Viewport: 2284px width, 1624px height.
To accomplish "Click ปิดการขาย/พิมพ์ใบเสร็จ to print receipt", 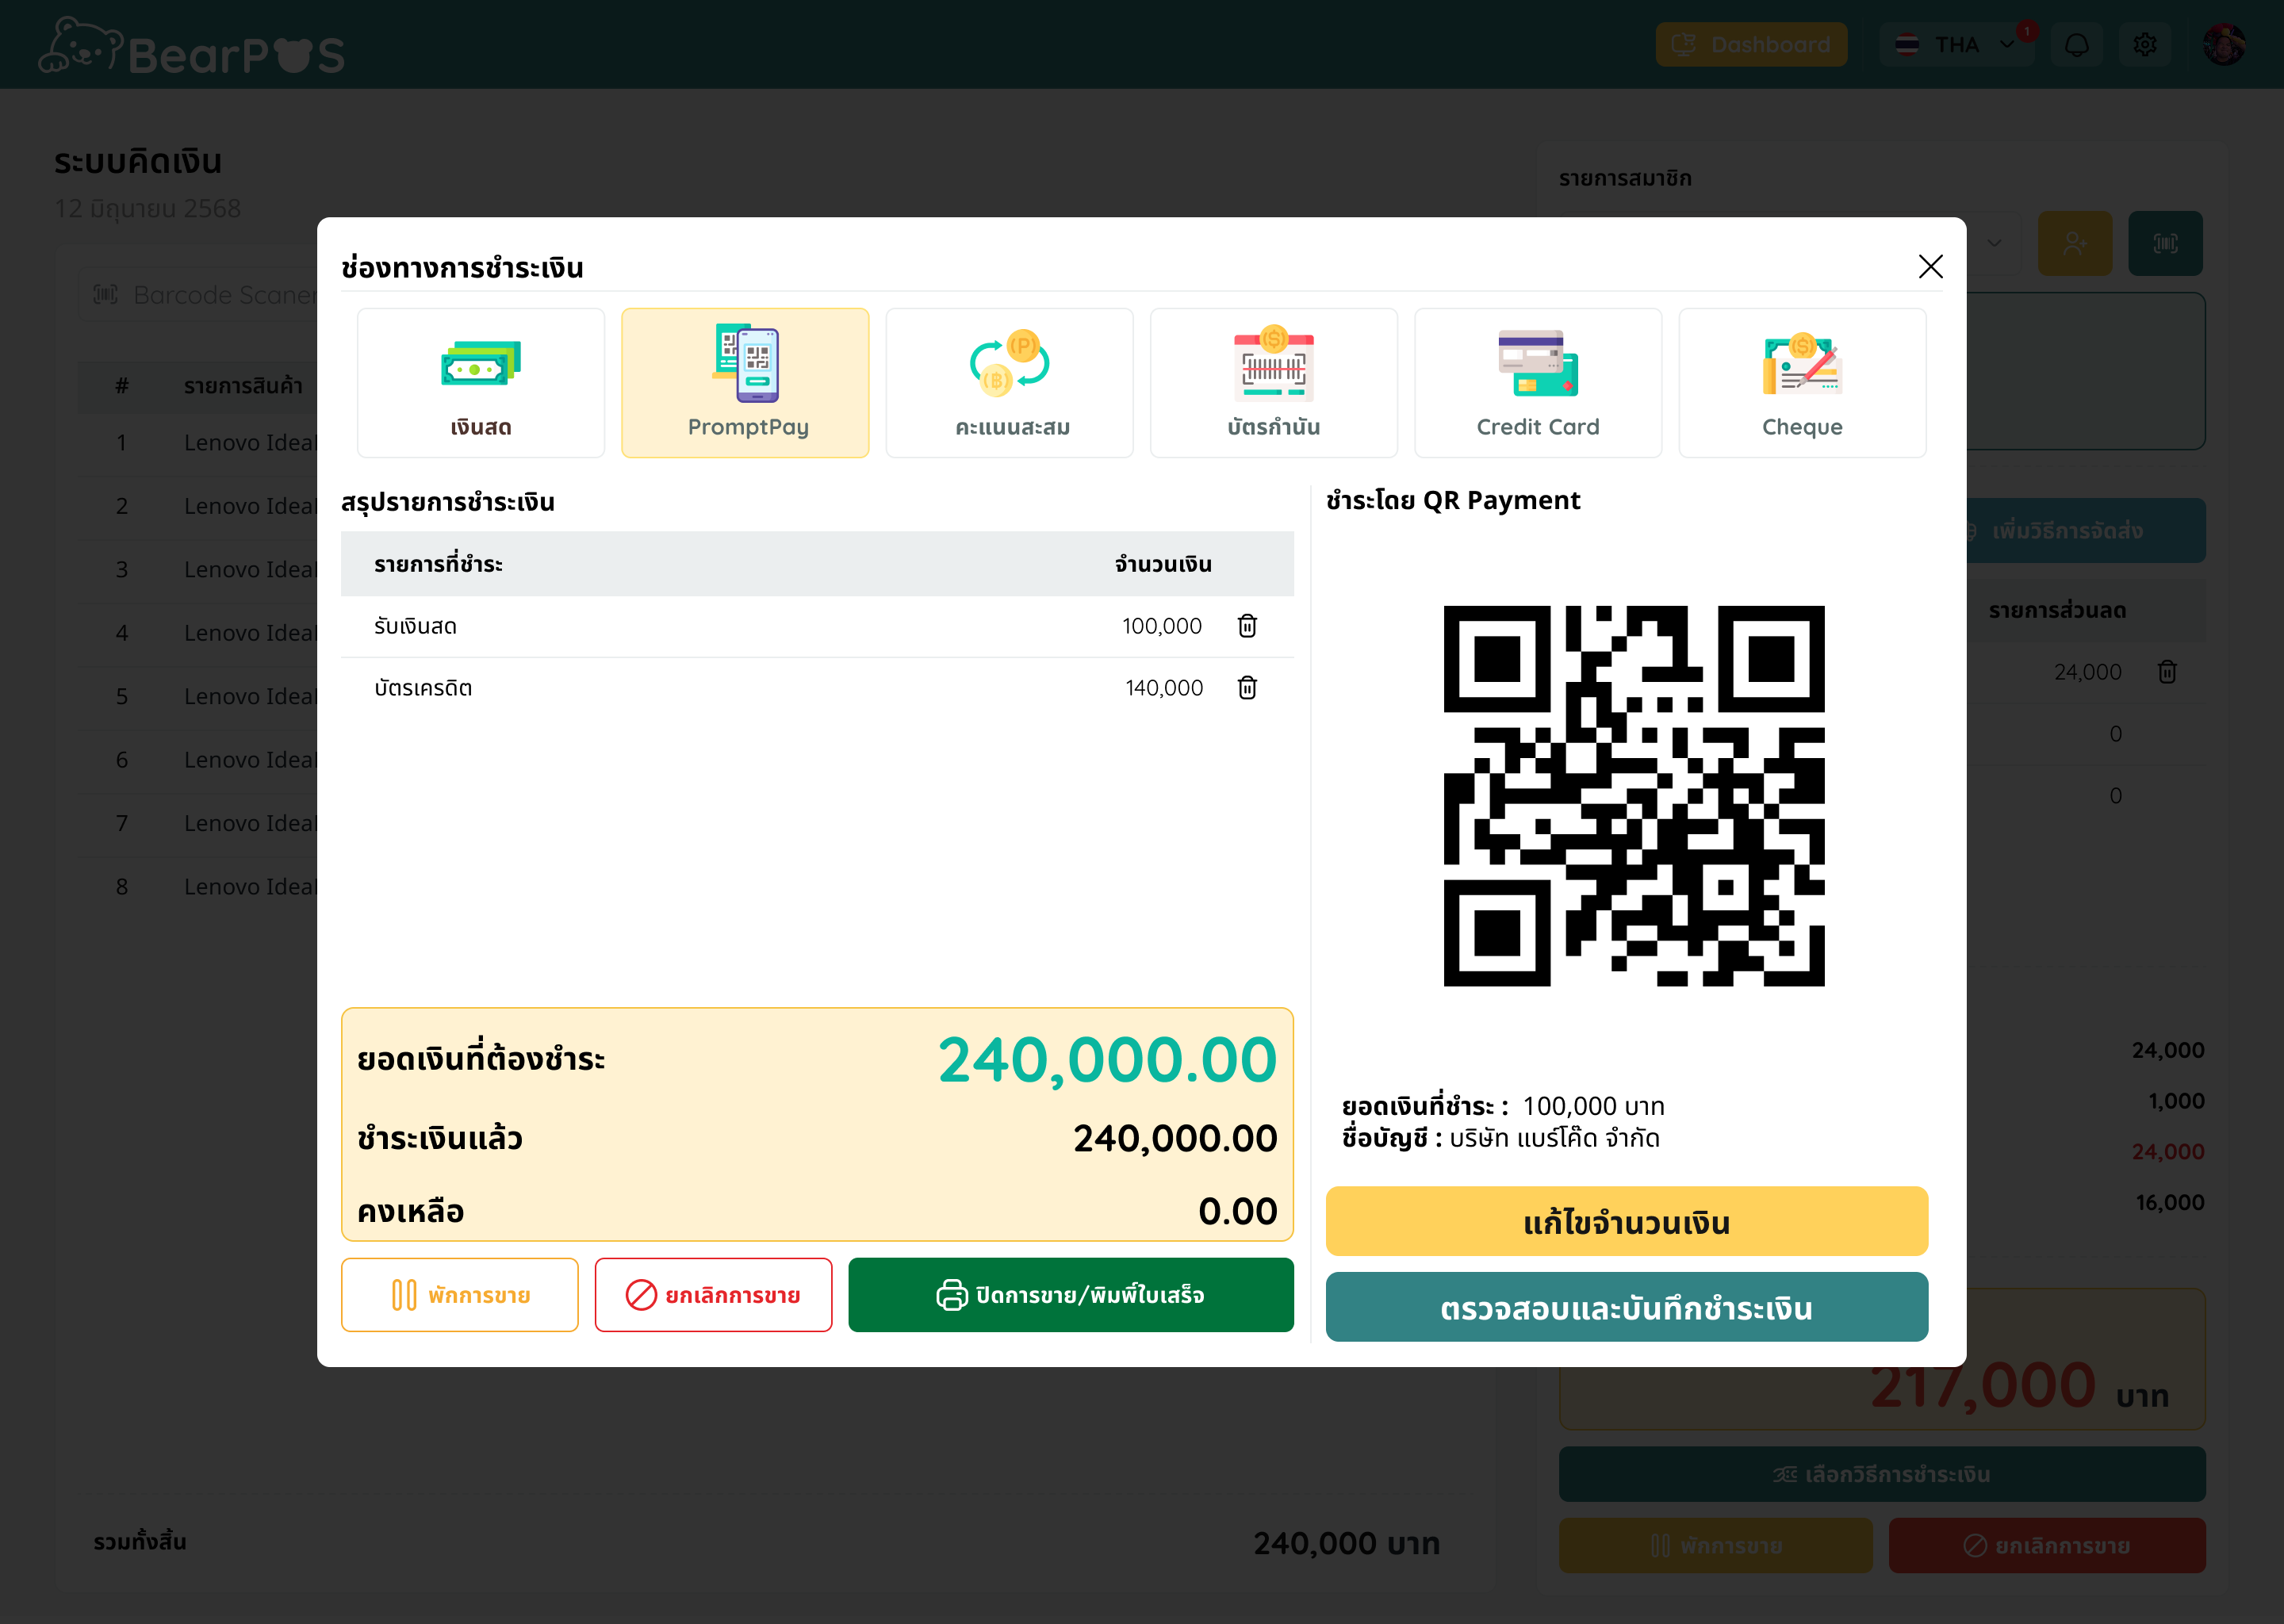I will click(x=1071, y=1295).
